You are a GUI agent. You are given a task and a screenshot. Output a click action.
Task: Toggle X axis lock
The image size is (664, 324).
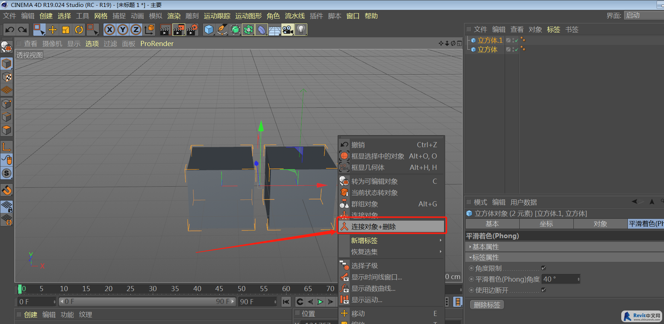point(109,30)
